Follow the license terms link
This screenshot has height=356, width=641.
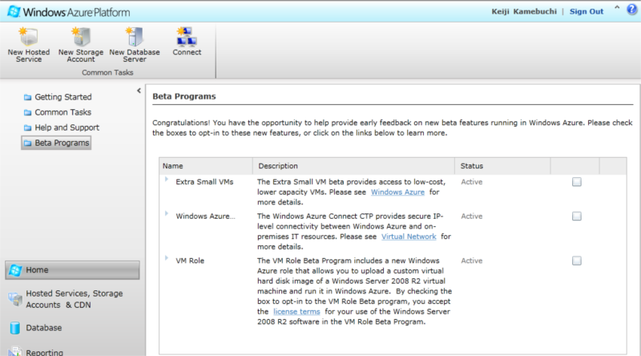pyautogui.click(x=295, y=310)
